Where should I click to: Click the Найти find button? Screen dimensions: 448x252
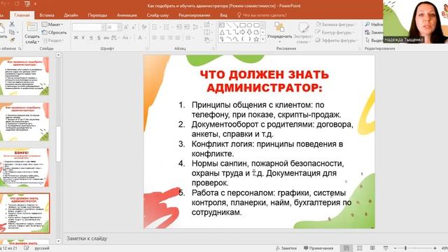(x=374, y=24)
